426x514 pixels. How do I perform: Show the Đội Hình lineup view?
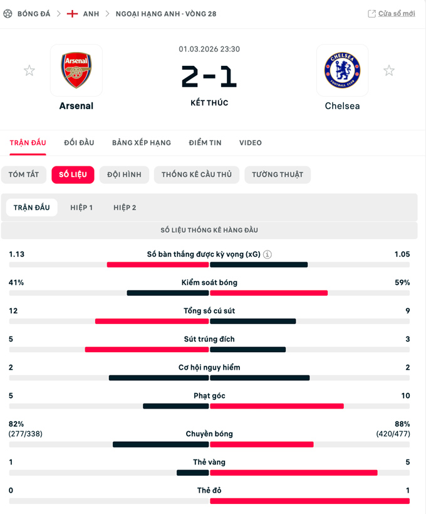coord(124,174)
